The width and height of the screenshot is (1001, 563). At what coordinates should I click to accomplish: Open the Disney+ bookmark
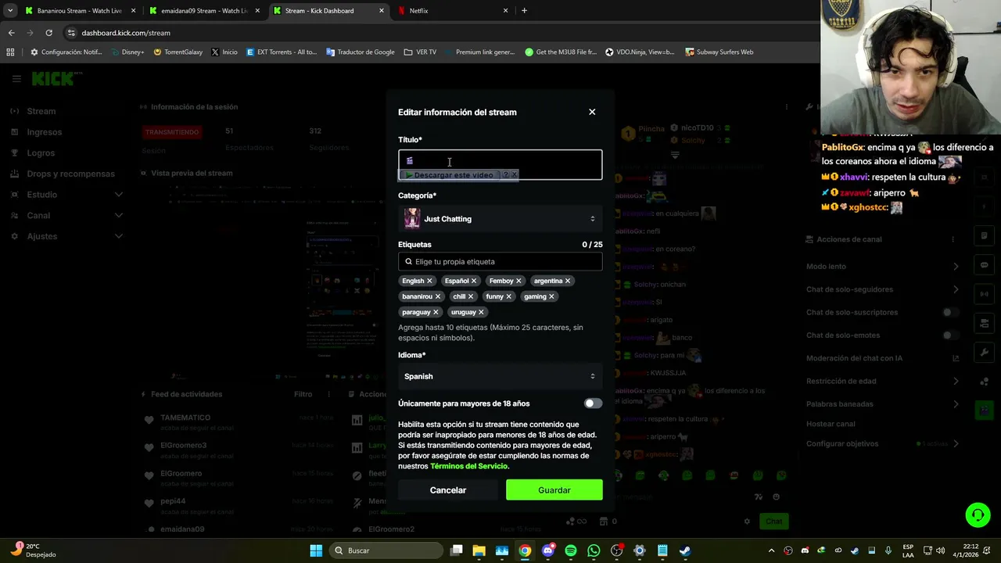127,52
